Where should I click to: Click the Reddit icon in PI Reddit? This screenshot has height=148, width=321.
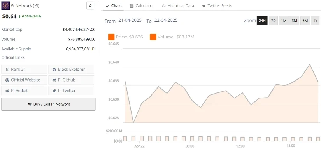point(7,91)
